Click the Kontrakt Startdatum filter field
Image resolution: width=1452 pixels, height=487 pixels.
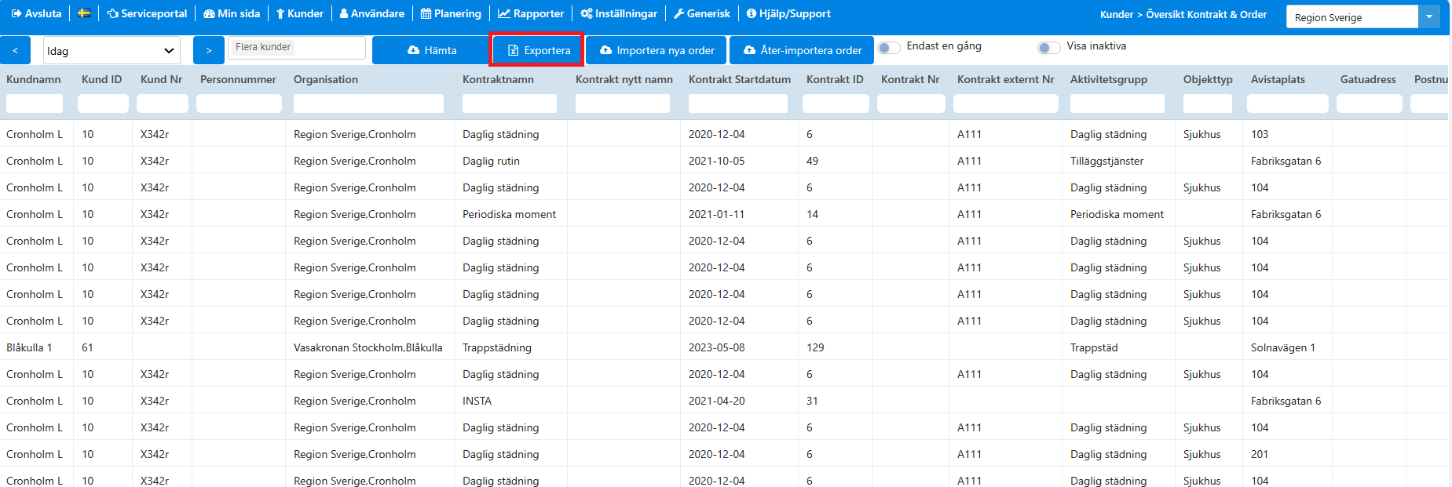click(738, 104)
